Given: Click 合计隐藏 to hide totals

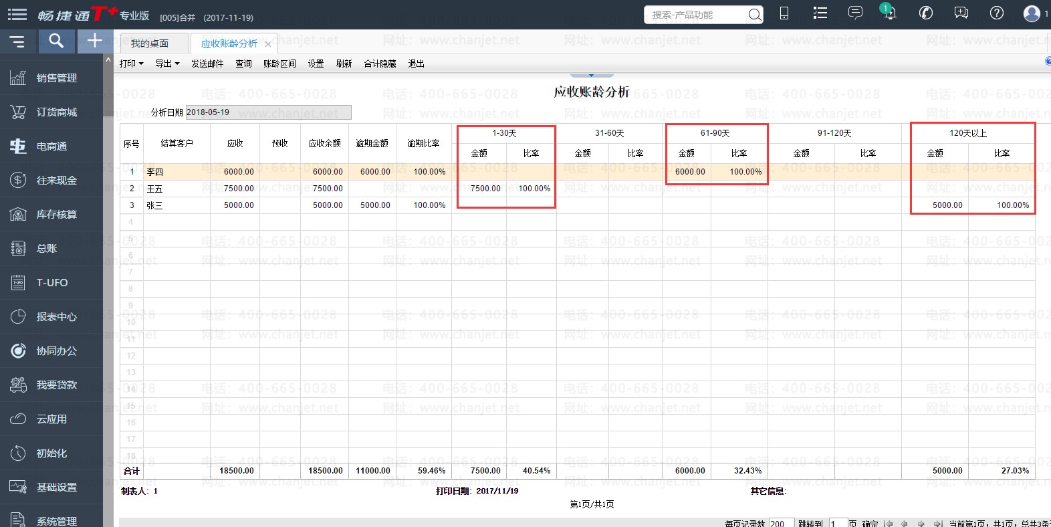Looking at the screenshot, I should click(x=380, y=64).
